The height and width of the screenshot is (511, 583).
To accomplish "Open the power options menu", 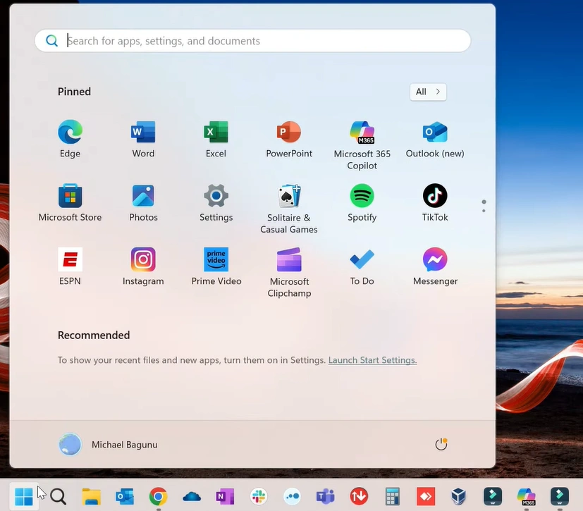I will pyautogui.click(x=441, y=444).
